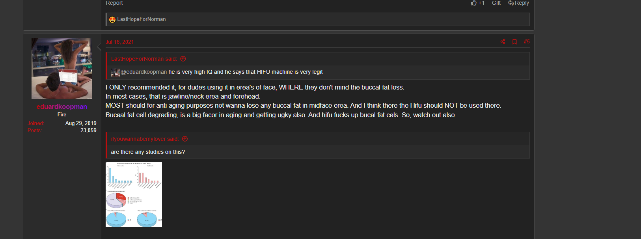Viewport: 641px width, 239px height.
Task: Jump to LastHopeForNorman's quoted post via arrow
Action: tap(183, 59)
